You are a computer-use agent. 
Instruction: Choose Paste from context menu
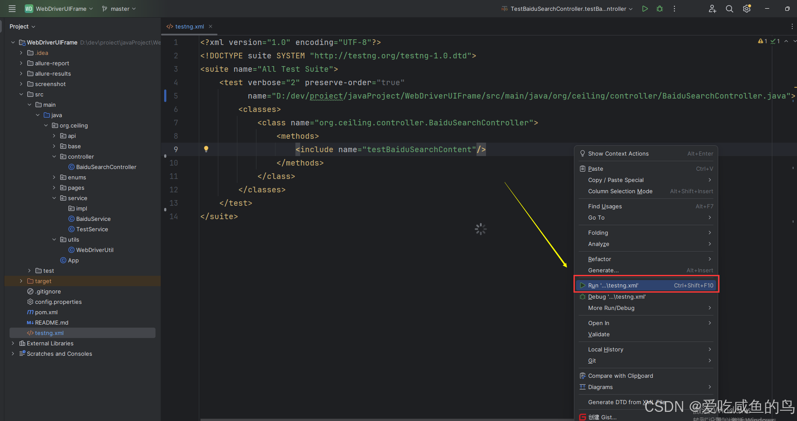(x=646, y=169)
